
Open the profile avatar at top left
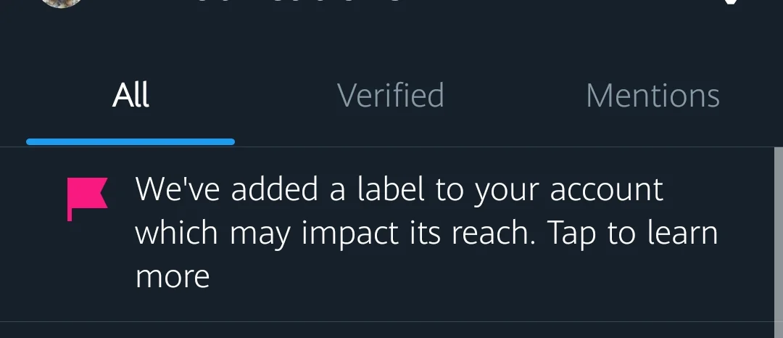61,3
